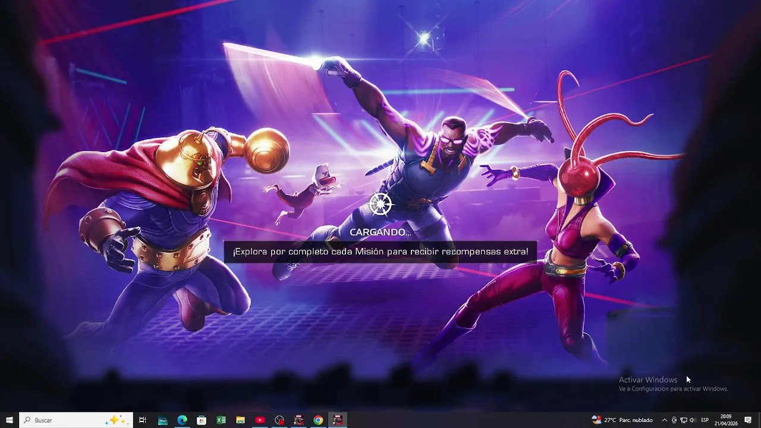Open the weather widget showing 27°C
Image resolution: width=761 pixels, height=428 pixels.
pos(622,420)
